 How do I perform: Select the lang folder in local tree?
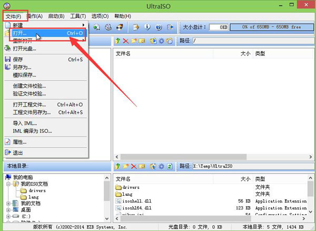[x=34, y=197]
